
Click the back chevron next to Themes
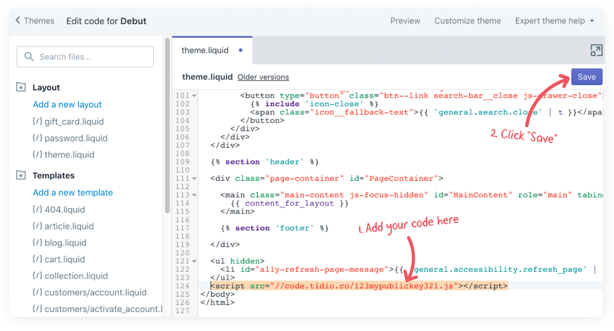click(17, 20)
